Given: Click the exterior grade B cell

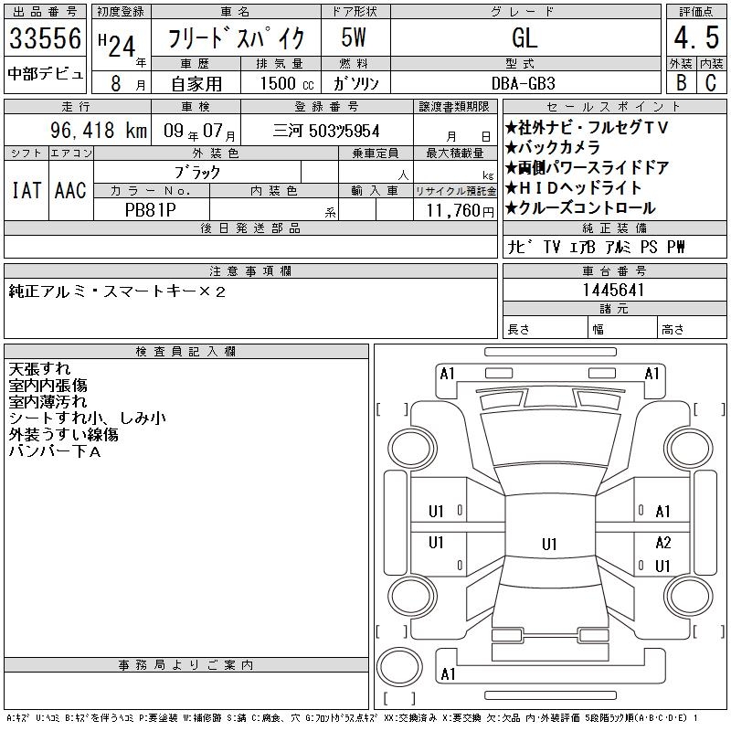Looking at the screenshot, I should [x=680, y=81].
